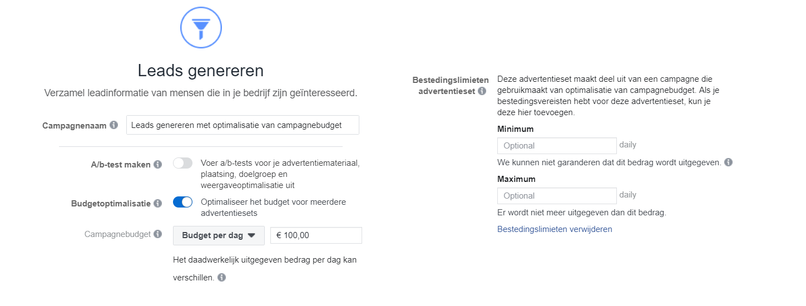This screenshot has width=806, height=306.
Task: Click the lead generation funnel icon
Action: pos(201,27)
